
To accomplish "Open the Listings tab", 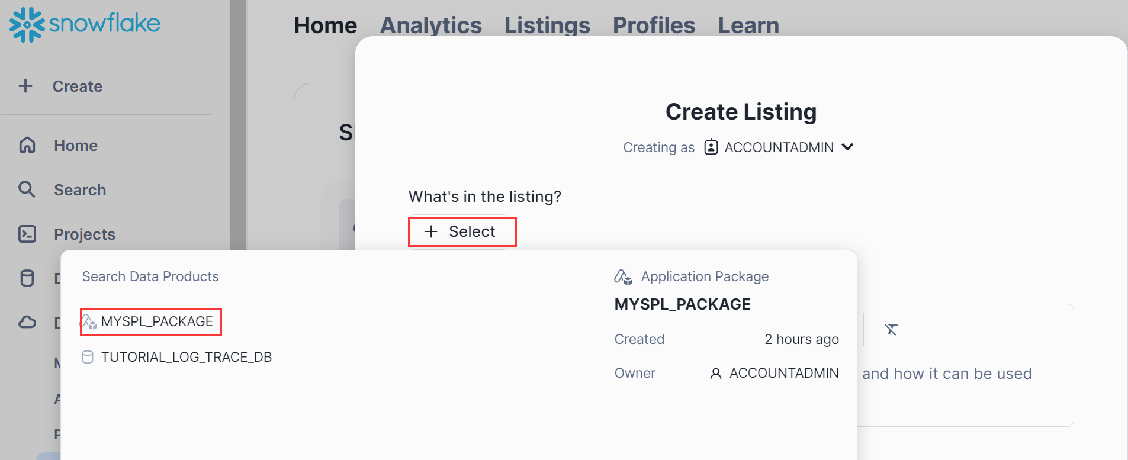I will (x=547, y=25).
